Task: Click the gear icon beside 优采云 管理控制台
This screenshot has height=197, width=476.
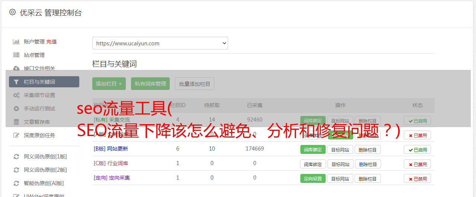Action: (12, 12)
